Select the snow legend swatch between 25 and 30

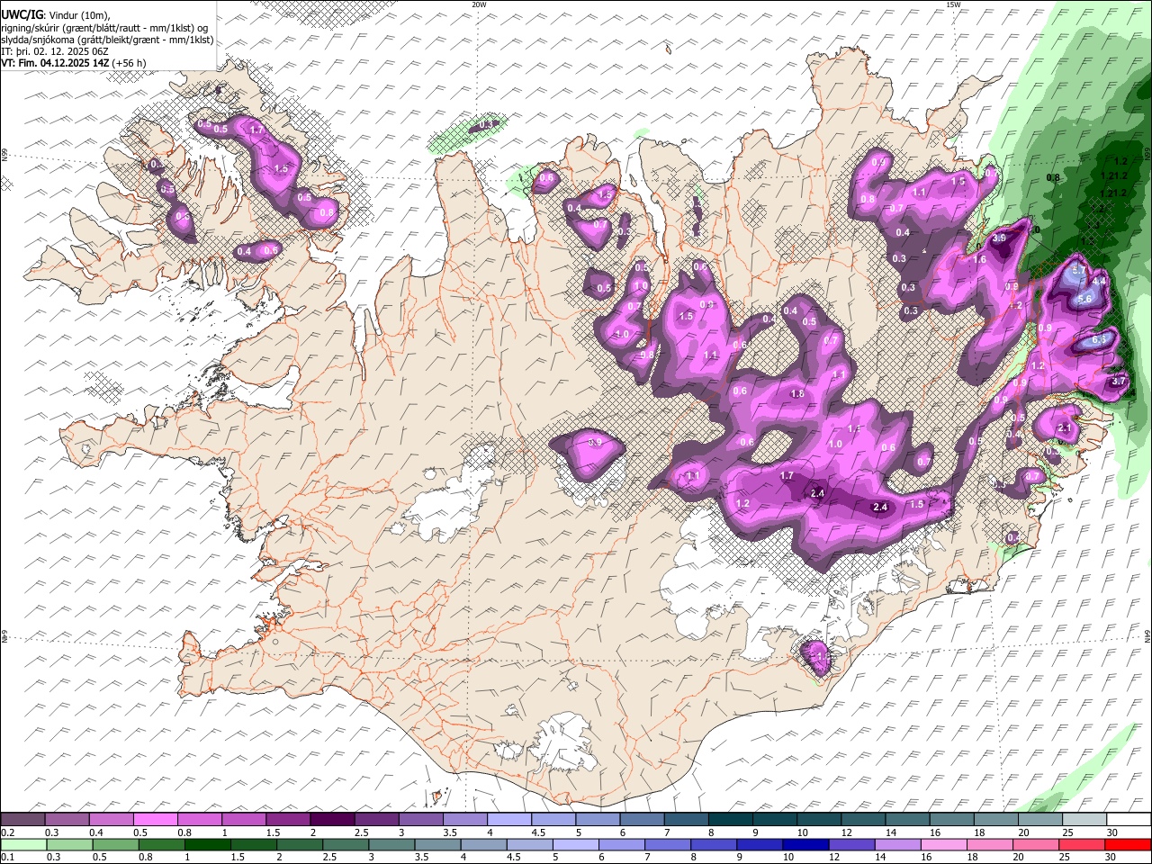(1084, 819)
